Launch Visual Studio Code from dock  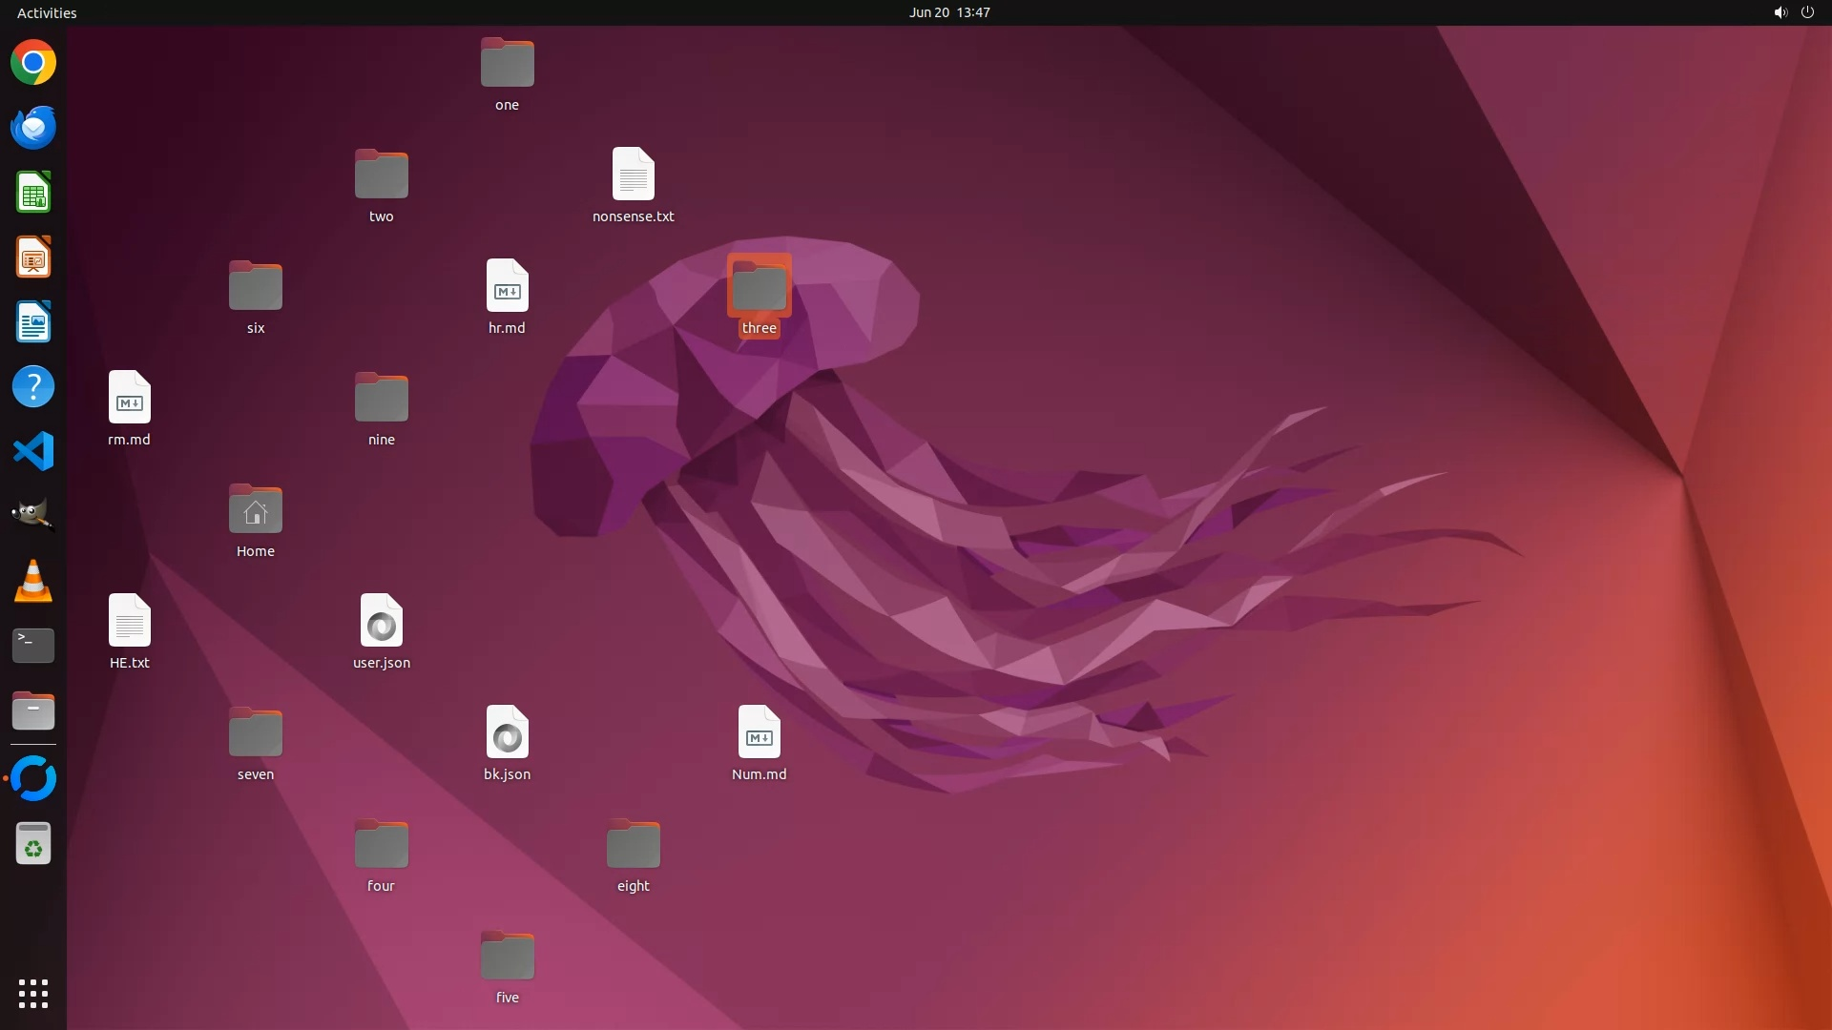pyautogui.click(x=33, y=451)
